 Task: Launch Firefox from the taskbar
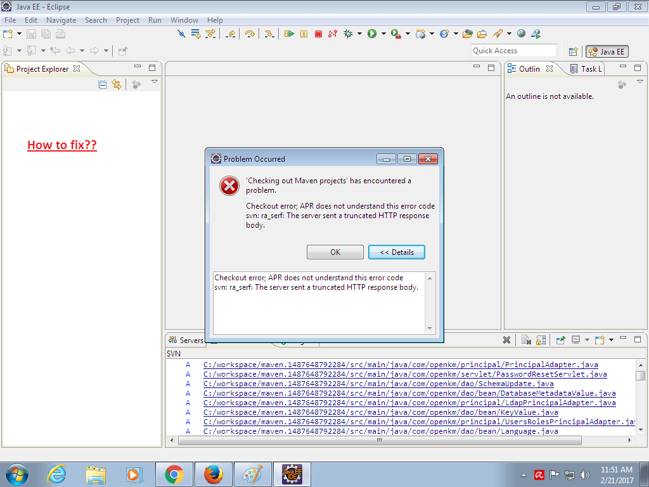point(214,474)
